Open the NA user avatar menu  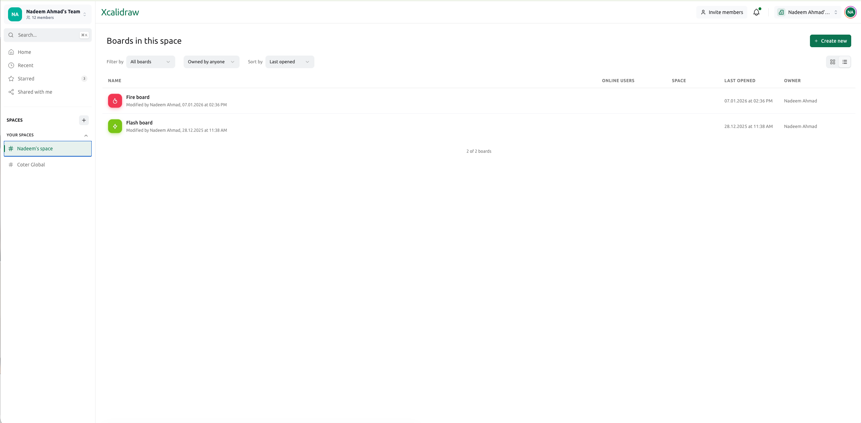pyautogui.click(x=850, y=12)
